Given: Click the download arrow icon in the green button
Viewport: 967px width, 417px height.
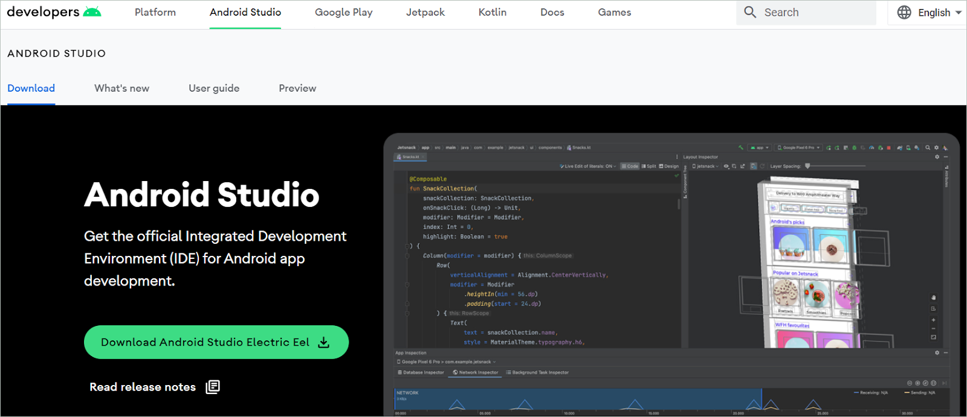Looking at the screenshot, I should coord(324,343).
